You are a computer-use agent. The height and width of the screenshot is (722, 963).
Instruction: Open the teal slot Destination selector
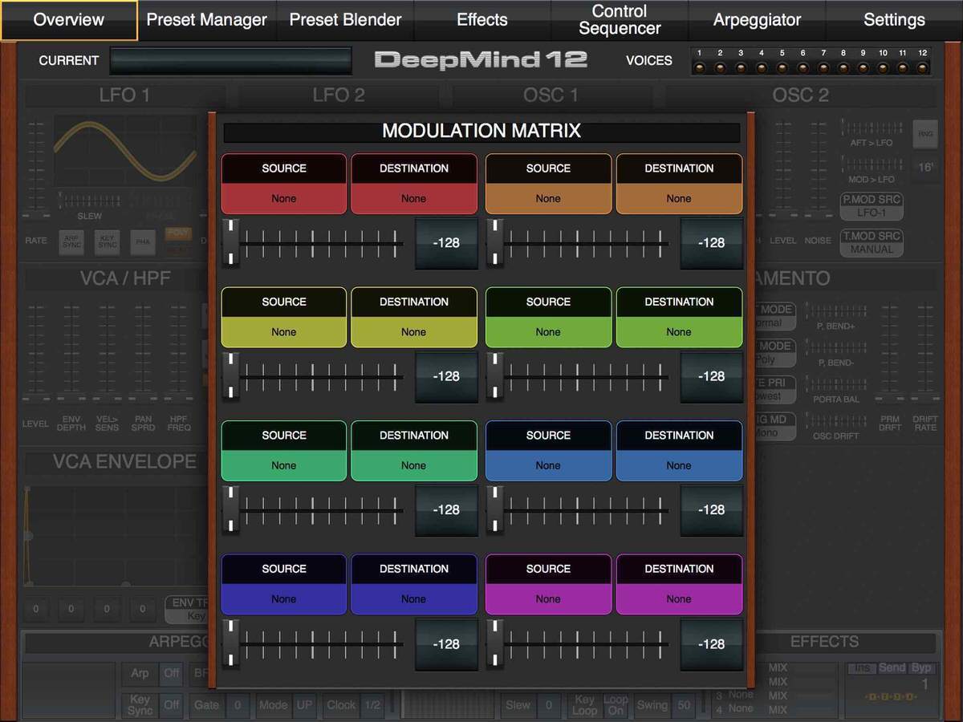414,451
